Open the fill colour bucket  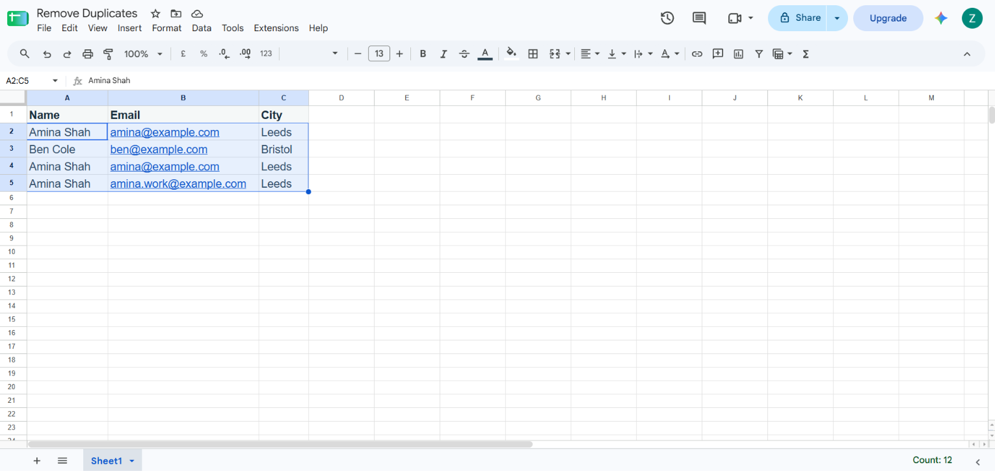[511, 53]
